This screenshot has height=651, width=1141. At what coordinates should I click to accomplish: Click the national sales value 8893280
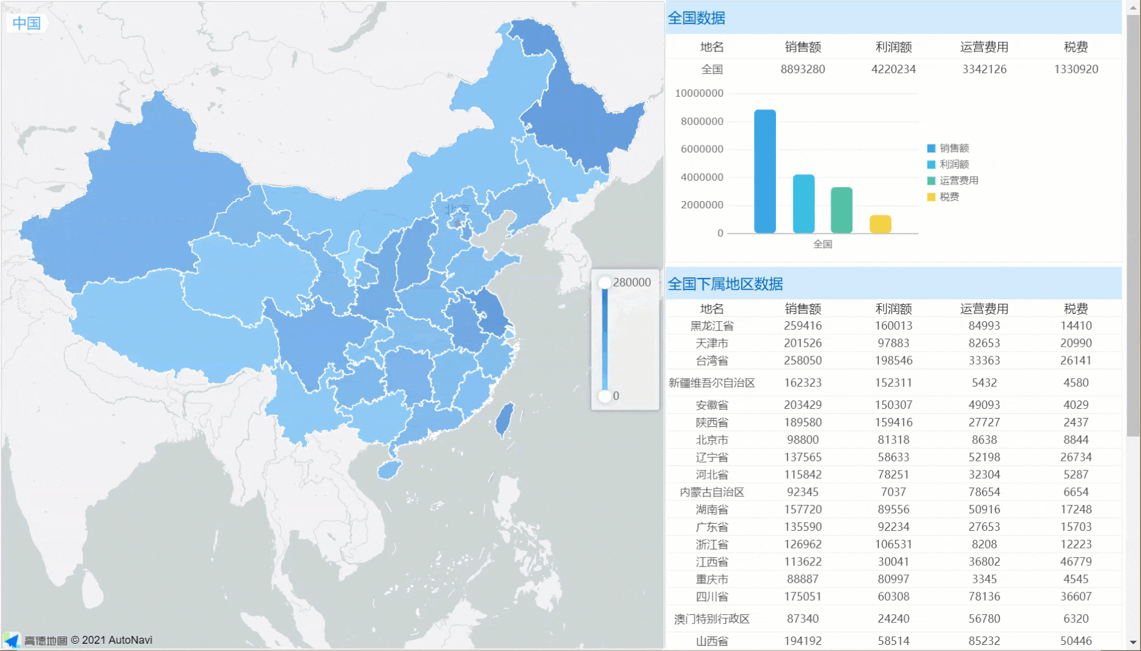tap(803, 69)
